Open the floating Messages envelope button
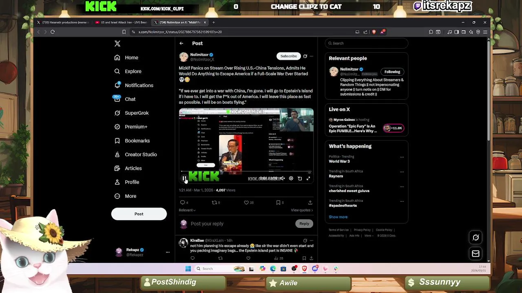 pyautogui.click(x=476, y=254)
